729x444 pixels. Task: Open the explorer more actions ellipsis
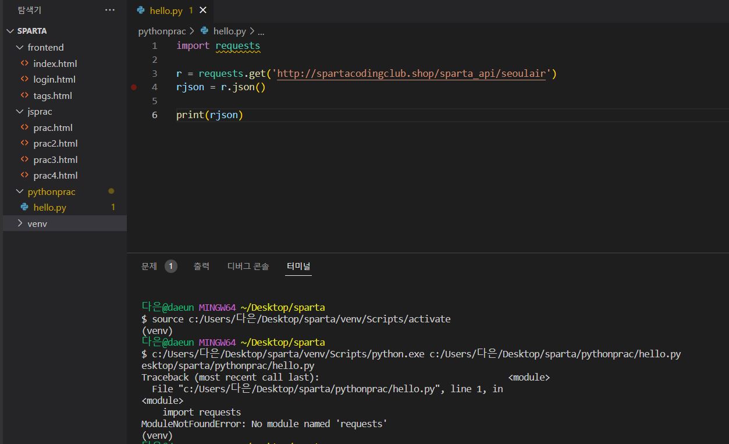(110, 10)
